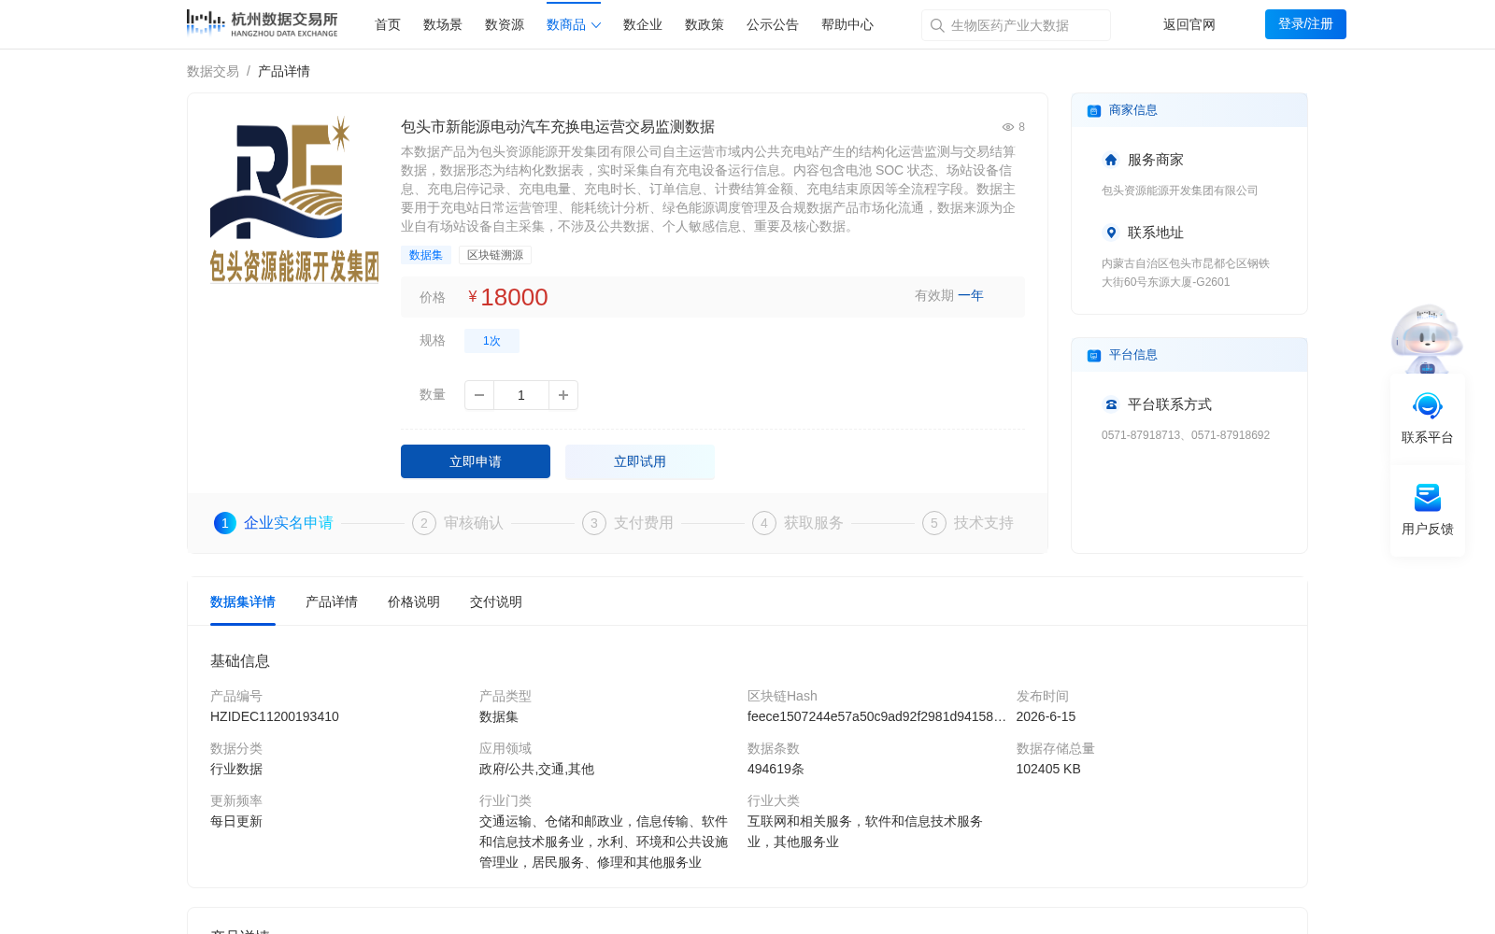Image resolution: width=1495 pixels, height=934 pixels.
Task: Select the 1次 specification option
Action: point(491,341)
